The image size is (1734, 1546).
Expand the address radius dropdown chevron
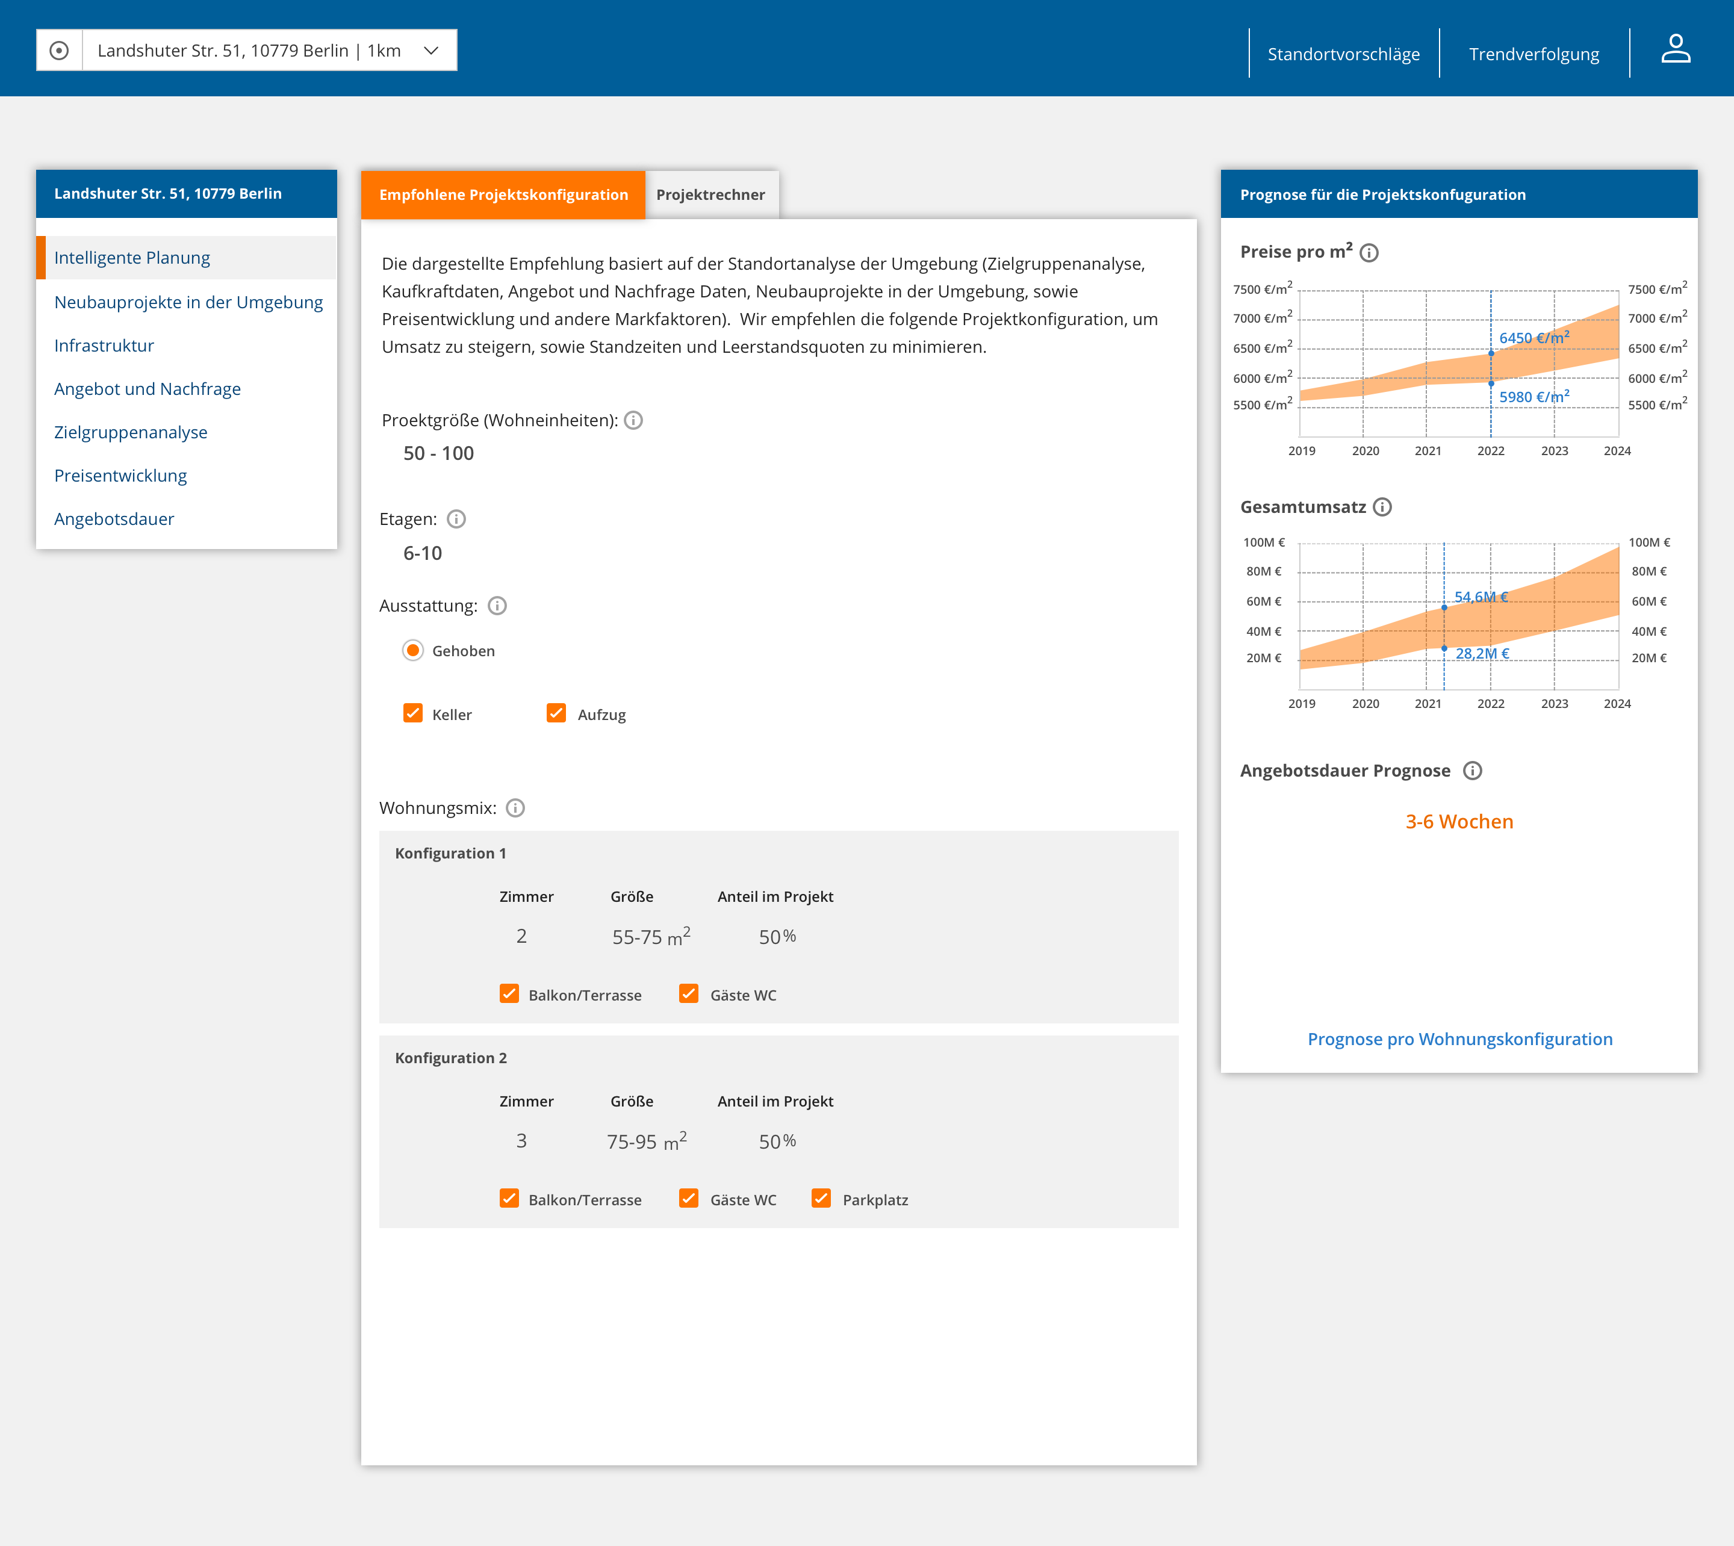(432, 51)
